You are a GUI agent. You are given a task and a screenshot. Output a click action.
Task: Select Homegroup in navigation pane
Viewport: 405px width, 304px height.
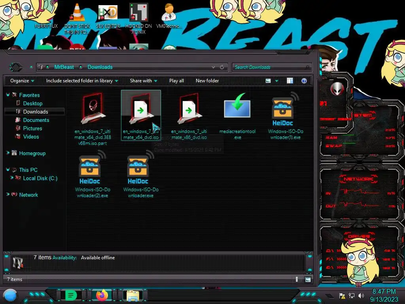click(32, 153)
